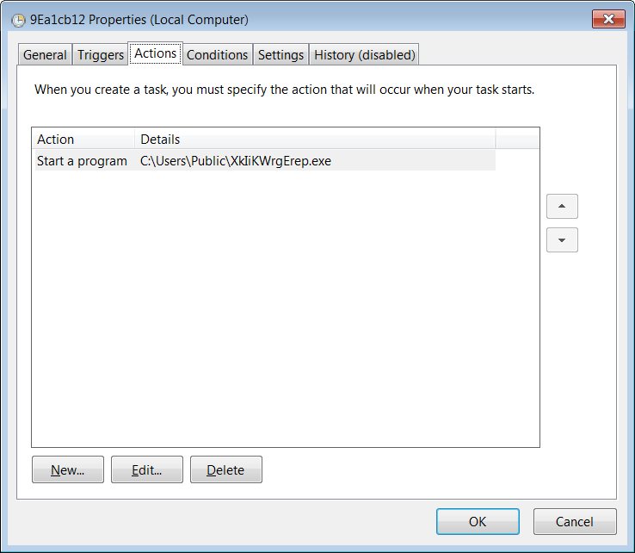Confirm the dialog with OK
The width and height of the screenshot is (635, 553).
[478, 522]
